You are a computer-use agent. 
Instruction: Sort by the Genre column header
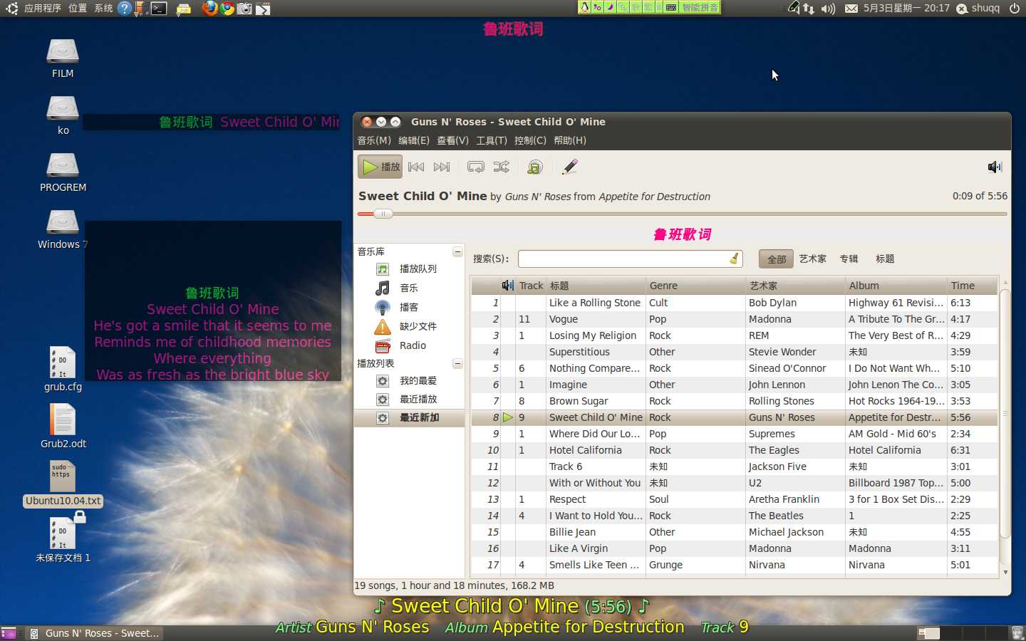(695, 286)
